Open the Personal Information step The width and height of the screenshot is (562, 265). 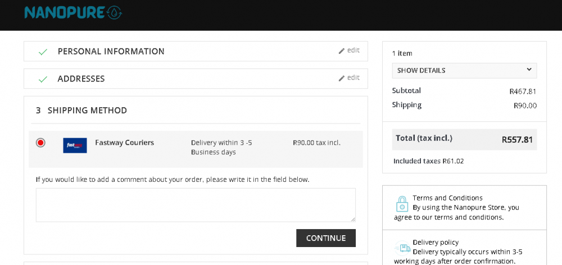pyautogui.click(x=111, y=52)
